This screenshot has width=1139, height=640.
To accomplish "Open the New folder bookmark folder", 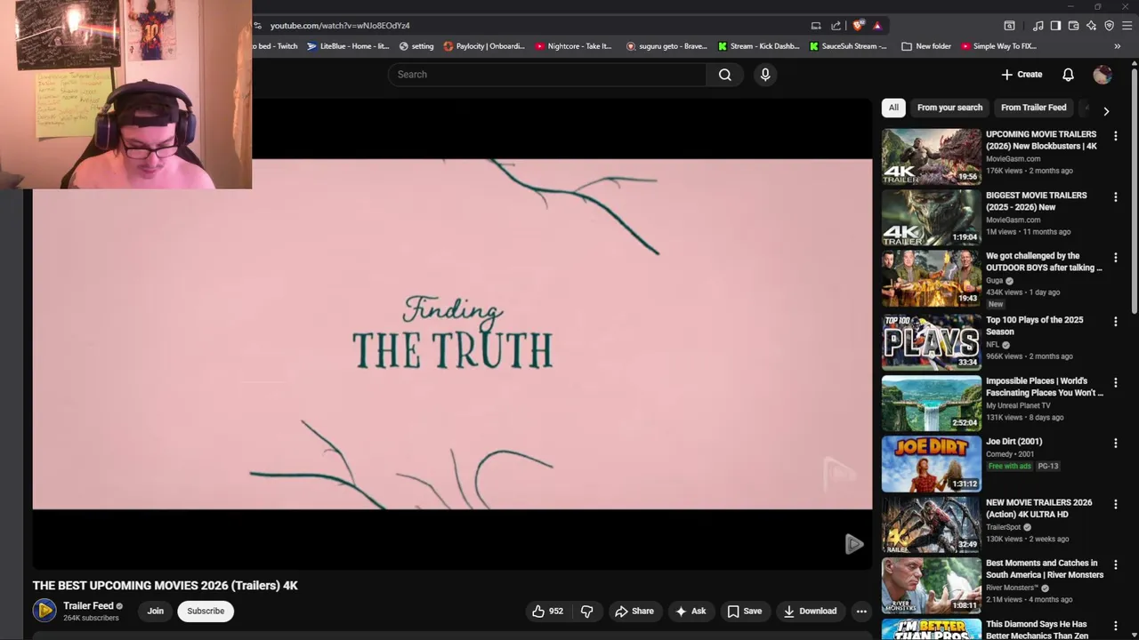I will 926,46.
